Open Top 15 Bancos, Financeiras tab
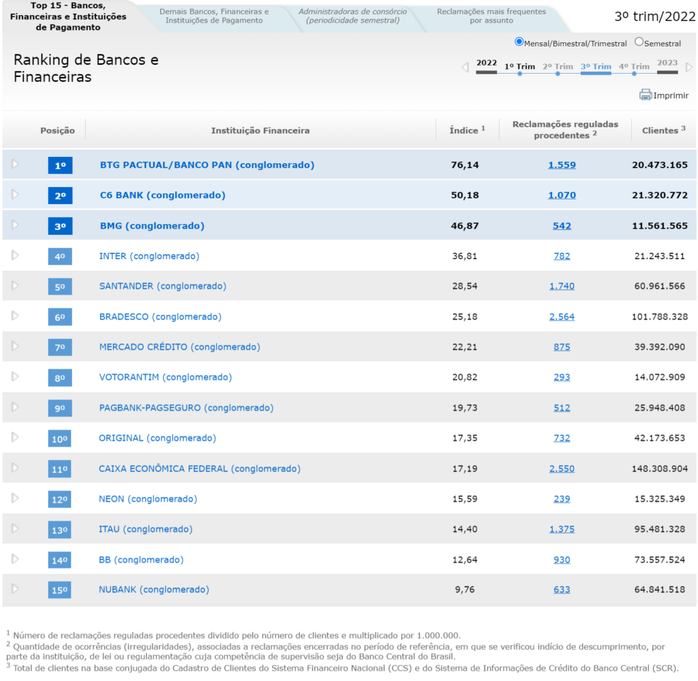The width and height of the screenshot is (698, 681). click(x=68, y=16)
